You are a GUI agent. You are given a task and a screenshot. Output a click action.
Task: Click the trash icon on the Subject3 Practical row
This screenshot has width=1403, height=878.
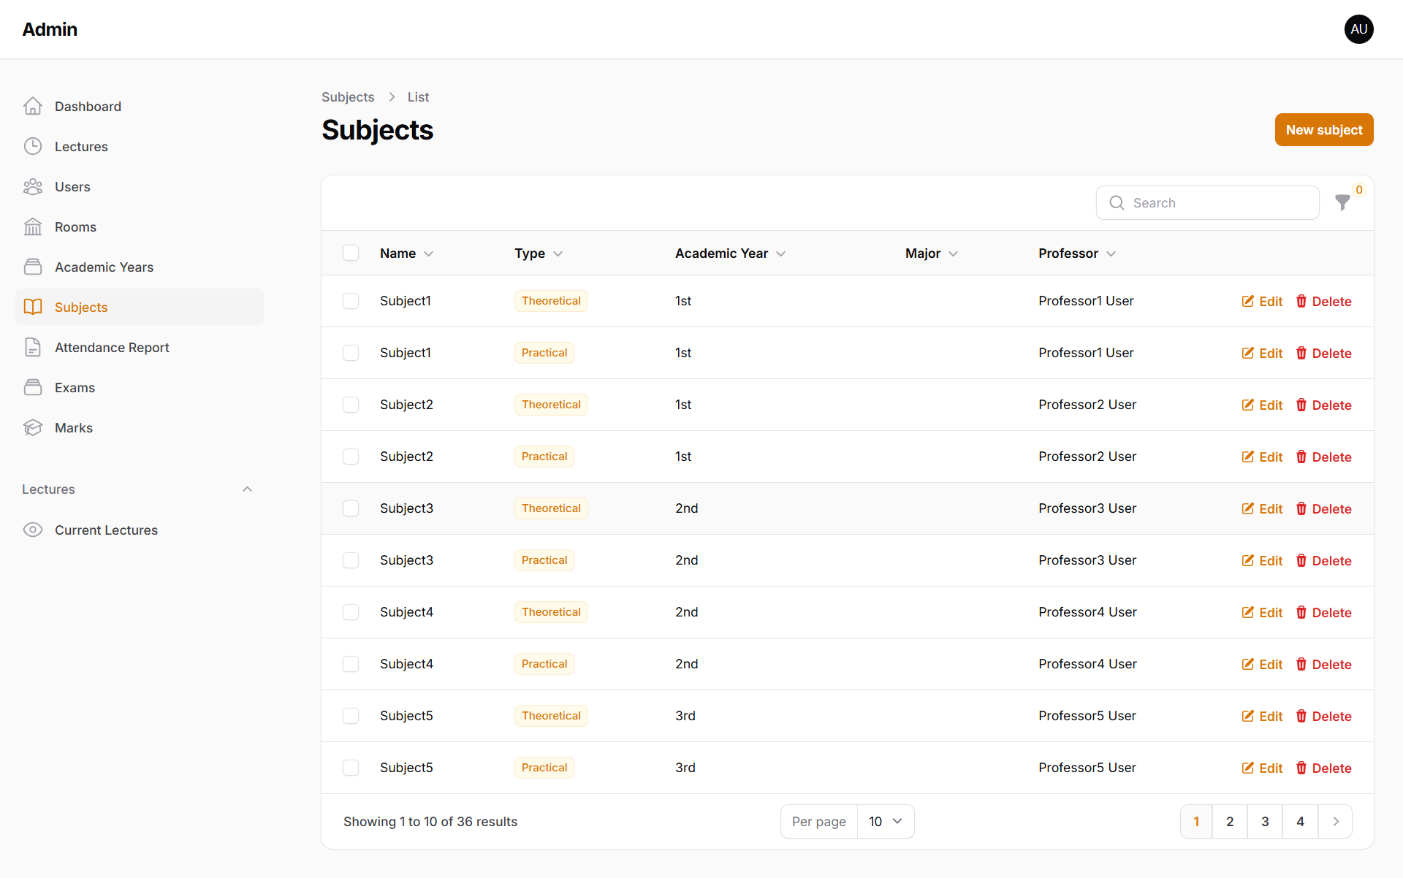click(1301, 560)
